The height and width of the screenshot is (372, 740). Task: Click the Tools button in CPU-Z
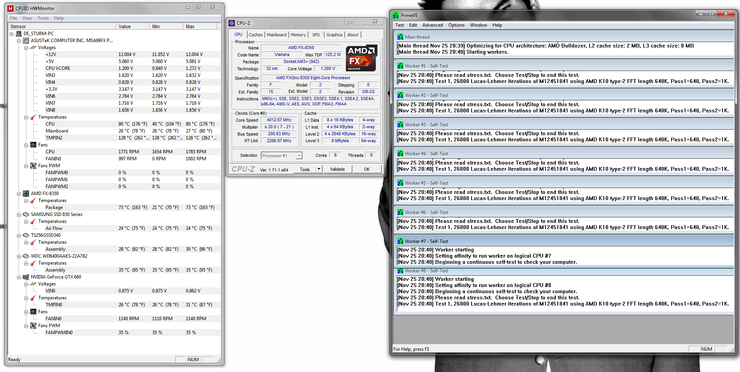click(305, 169)
